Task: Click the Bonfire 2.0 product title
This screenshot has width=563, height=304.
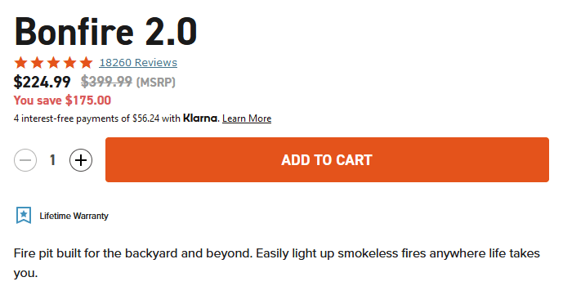Action: (105, 32)
